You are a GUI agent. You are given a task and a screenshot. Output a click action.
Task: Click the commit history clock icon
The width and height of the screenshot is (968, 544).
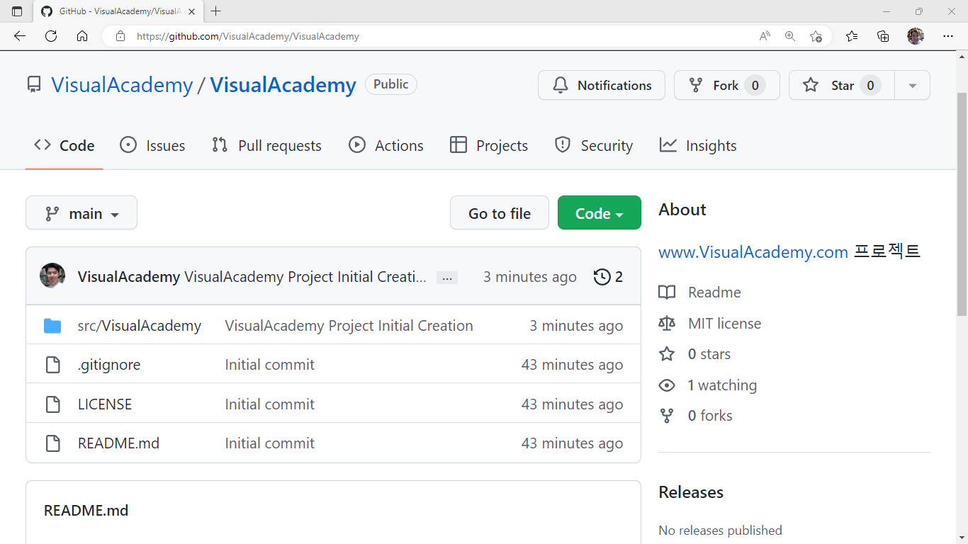pyautogui.click(x=602, y=276)
